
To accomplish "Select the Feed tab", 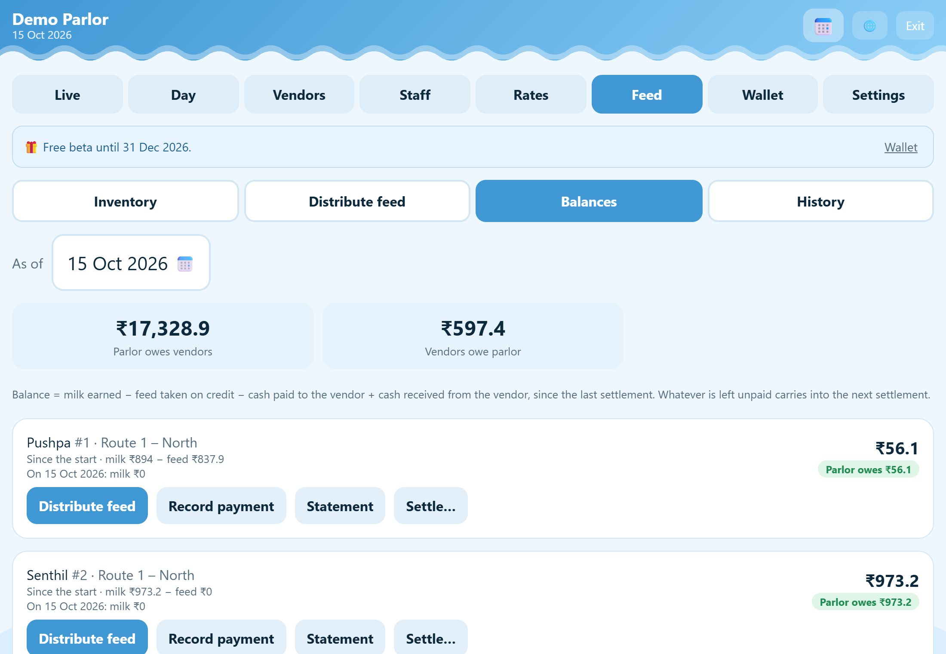I will pyautogui.click(x=647, y=95).
